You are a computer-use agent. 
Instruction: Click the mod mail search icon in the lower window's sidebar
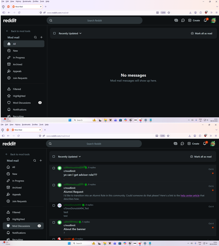point(35,161)
